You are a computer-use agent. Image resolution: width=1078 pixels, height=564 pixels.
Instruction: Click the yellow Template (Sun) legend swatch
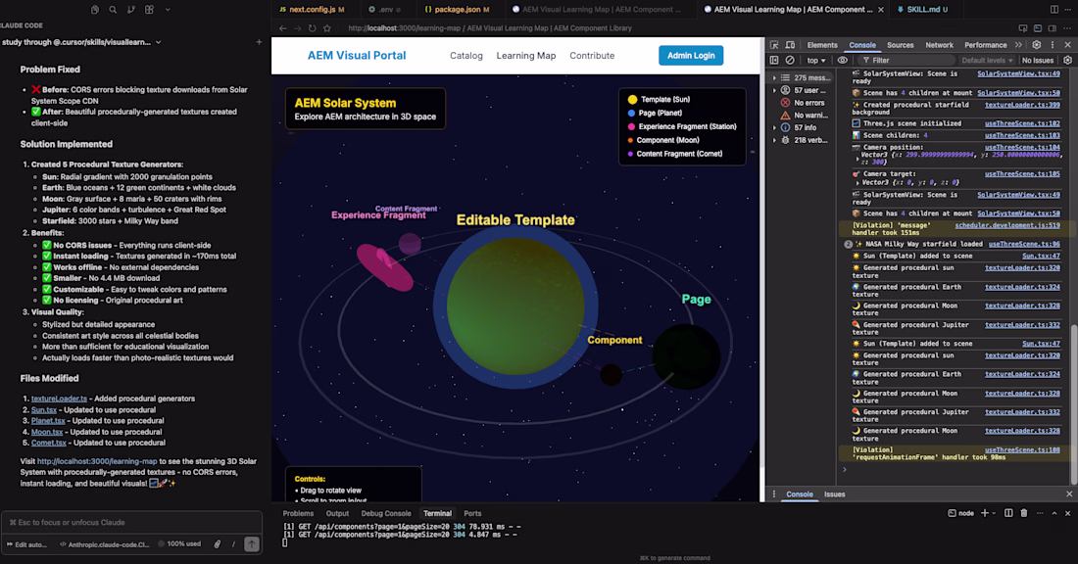click(x=632, y=100)
